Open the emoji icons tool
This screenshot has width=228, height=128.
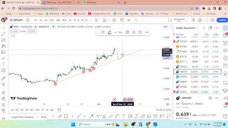[x=4, y=70]
